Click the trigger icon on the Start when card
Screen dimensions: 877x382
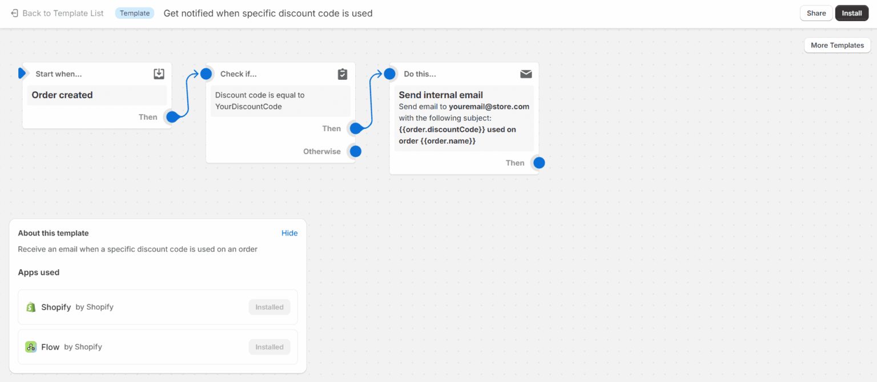tap(159, 74)
